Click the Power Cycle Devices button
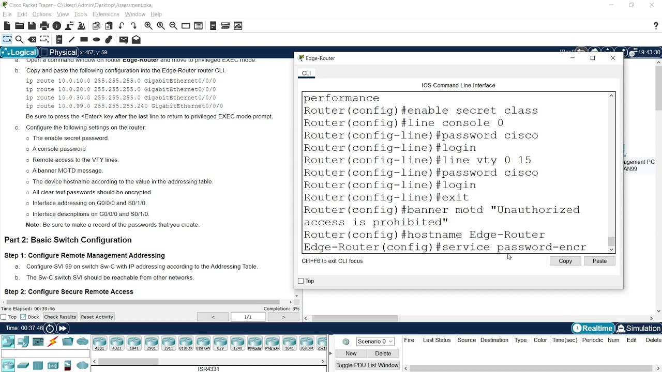 click(50, 328)
